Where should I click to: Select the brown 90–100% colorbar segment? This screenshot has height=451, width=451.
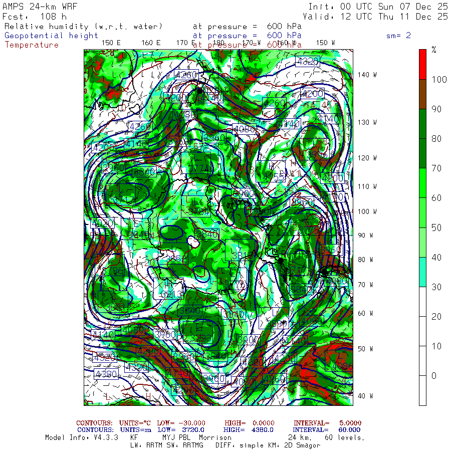(x=422, y=94)
